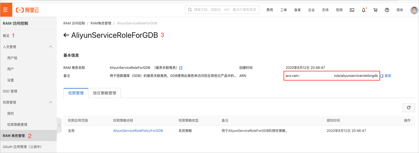Click the RAM 访问控制 breadcrumb

tap(74, 23)
